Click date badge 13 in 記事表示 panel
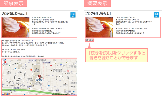This screenshot has width=162, height=97. pos(73,15)
